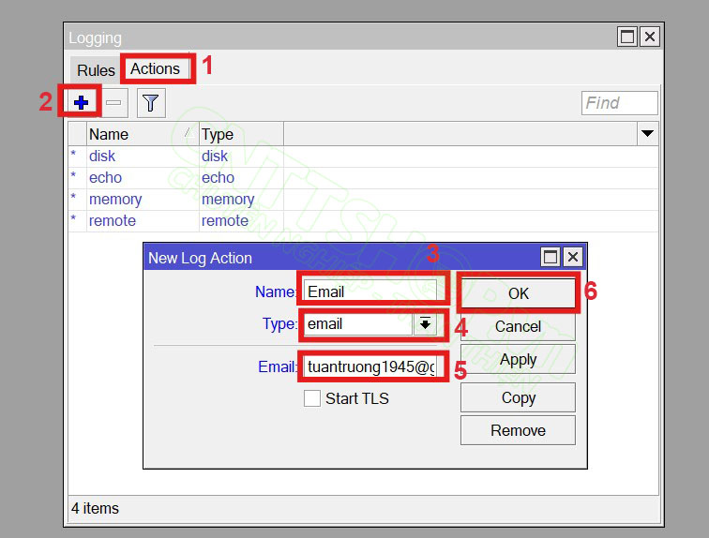Click the Find search box
This screenshot has width=709, height=538.
point(619,103)
